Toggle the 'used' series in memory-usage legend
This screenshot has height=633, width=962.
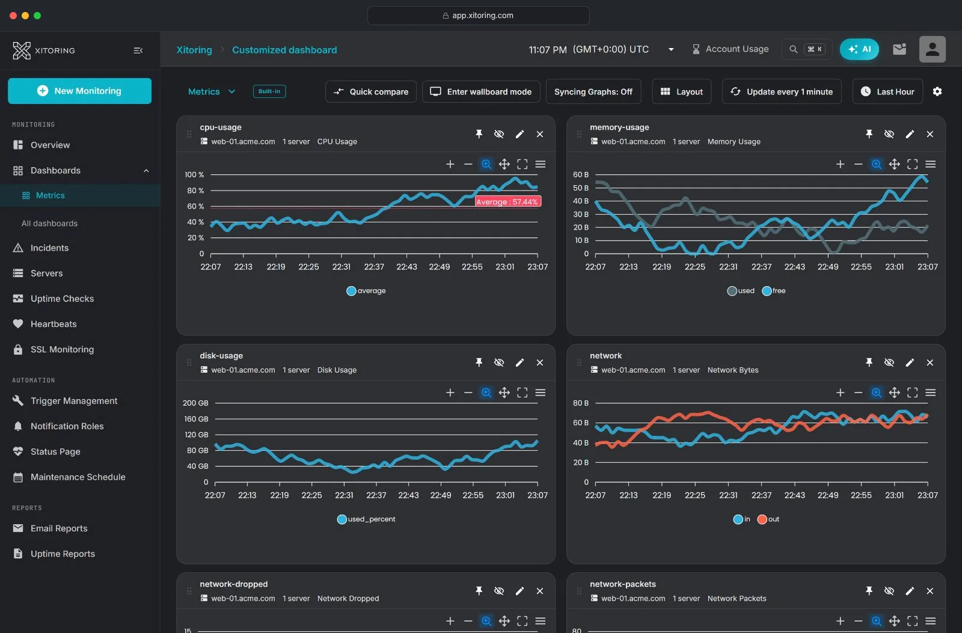[x=741, y=291]
